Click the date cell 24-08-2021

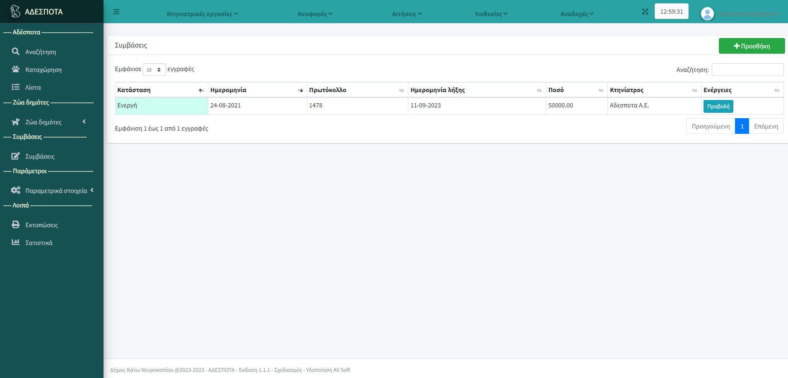tap(257, 106)
